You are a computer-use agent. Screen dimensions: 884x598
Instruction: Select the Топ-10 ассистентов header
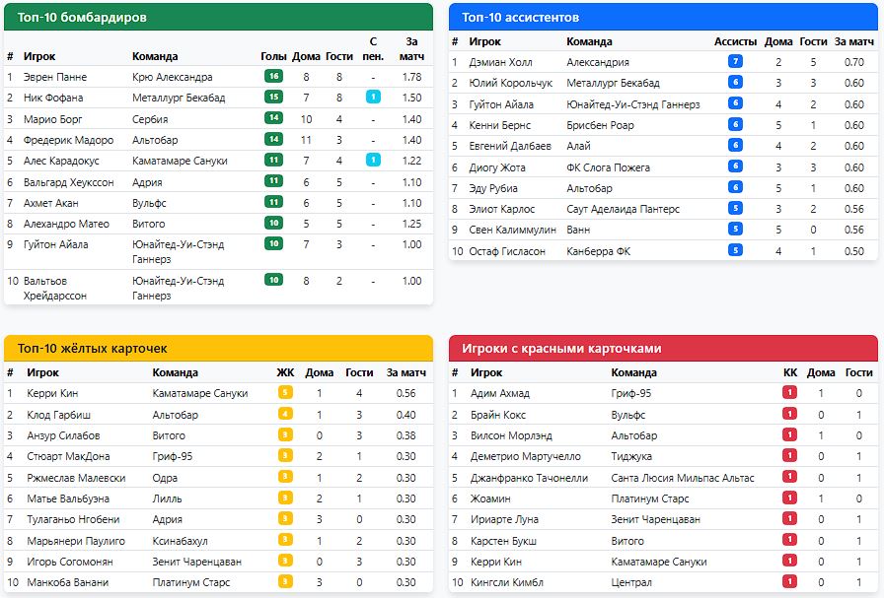coord(520,18)
